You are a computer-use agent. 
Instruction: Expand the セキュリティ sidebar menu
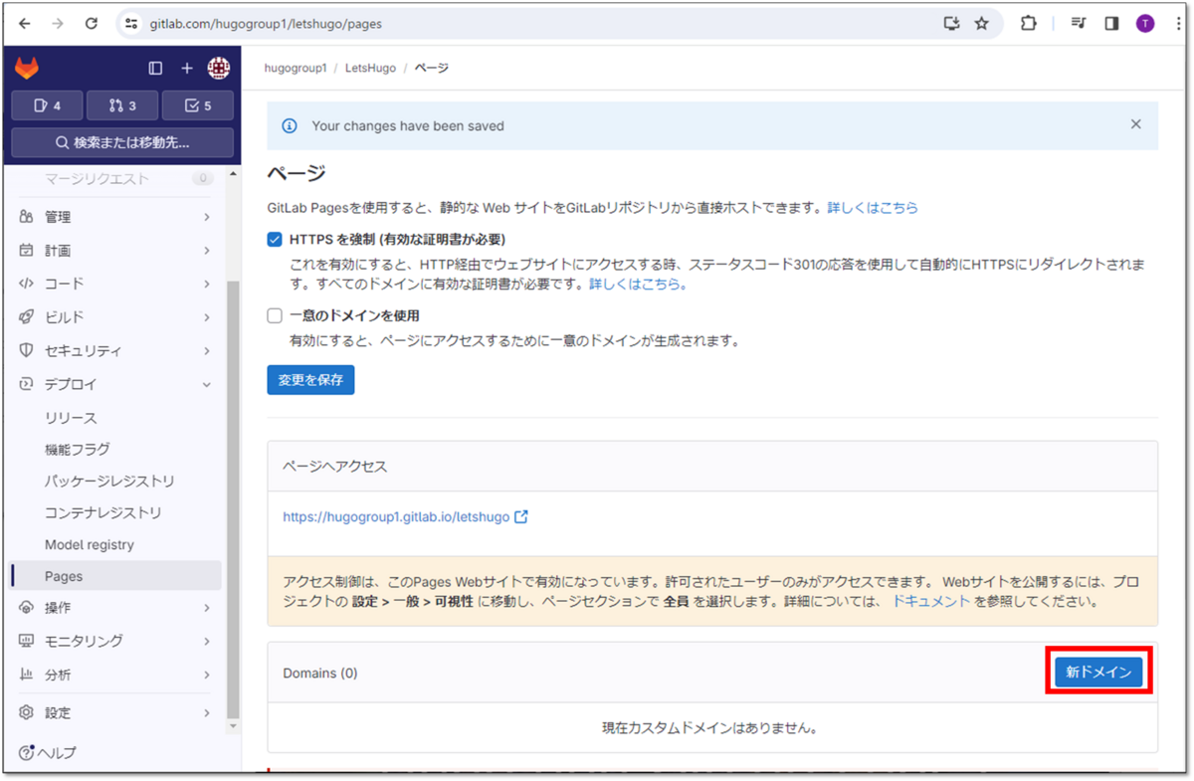coord(115,350)
